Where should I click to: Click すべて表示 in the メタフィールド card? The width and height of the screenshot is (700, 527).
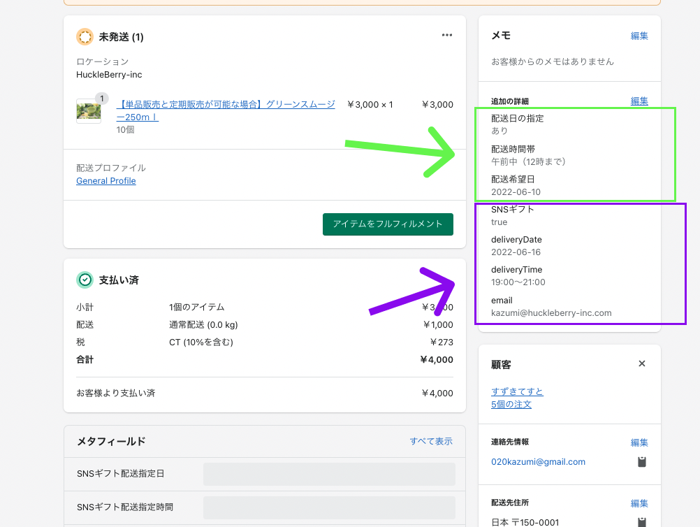[x=431, y=441]
